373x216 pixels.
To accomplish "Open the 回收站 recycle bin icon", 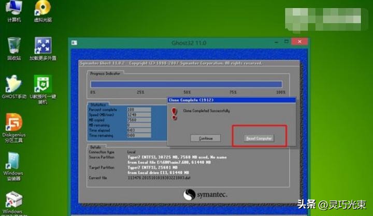I will 14,49.
